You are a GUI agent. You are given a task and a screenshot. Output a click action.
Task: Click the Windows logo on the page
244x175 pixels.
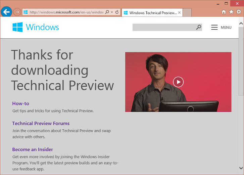click(x=36, y=27)
